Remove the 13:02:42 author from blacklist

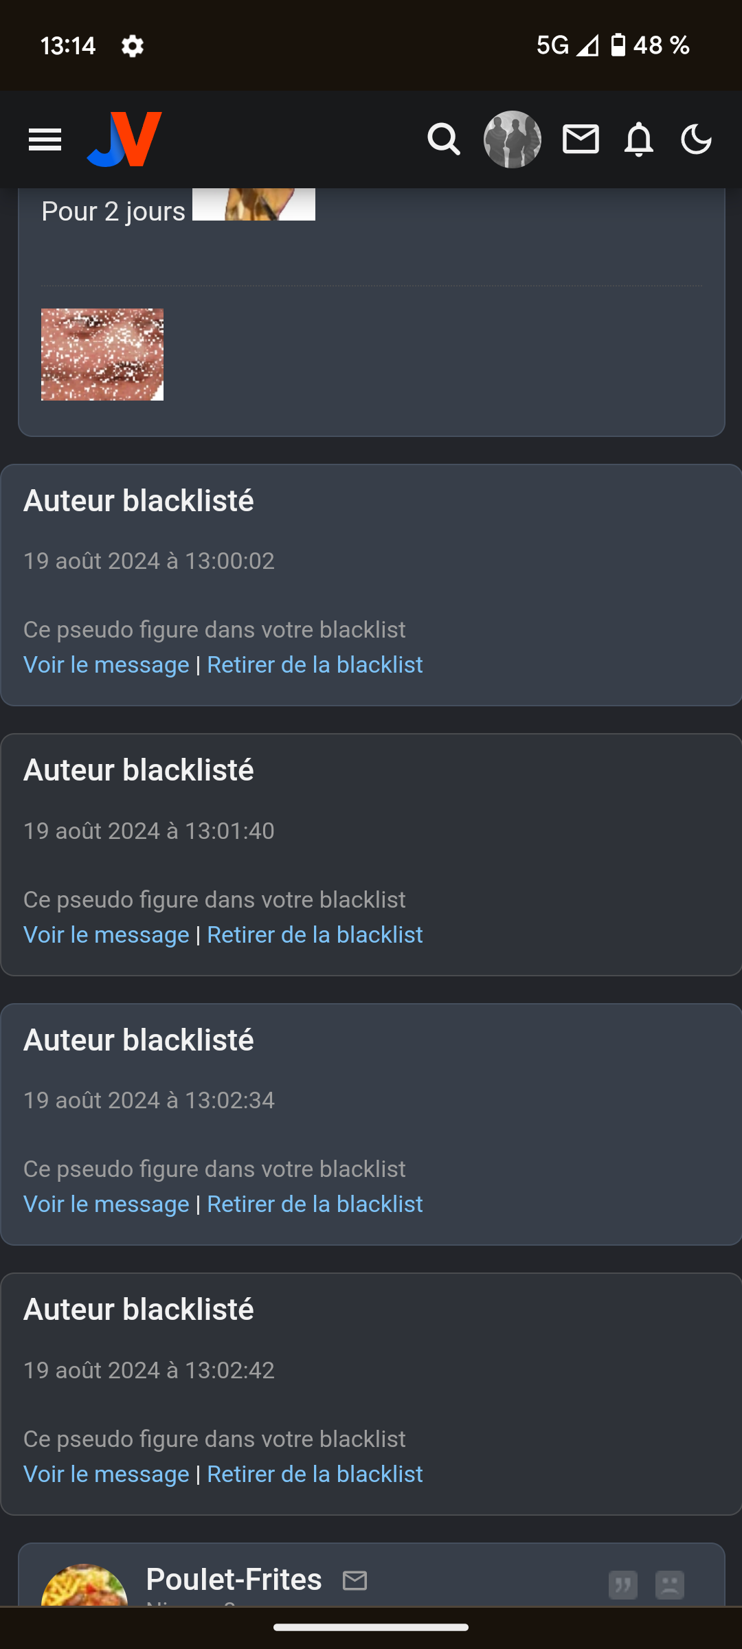[315, 1474]
